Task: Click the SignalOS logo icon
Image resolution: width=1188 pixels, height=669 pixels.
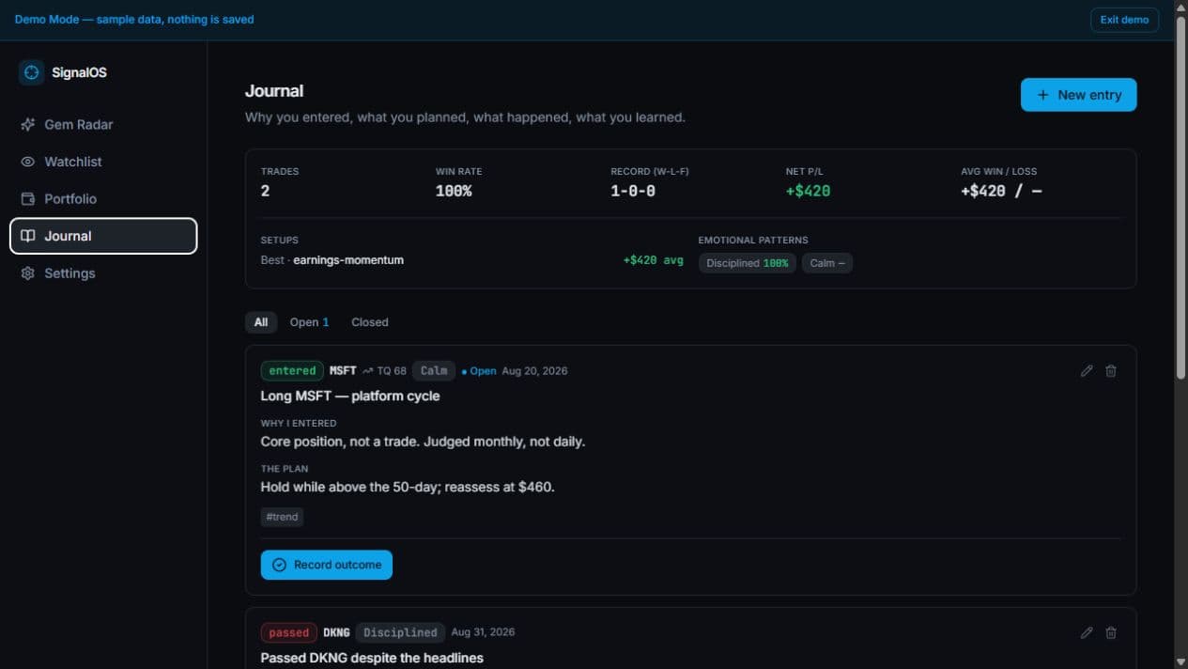Action: [32, 72]
